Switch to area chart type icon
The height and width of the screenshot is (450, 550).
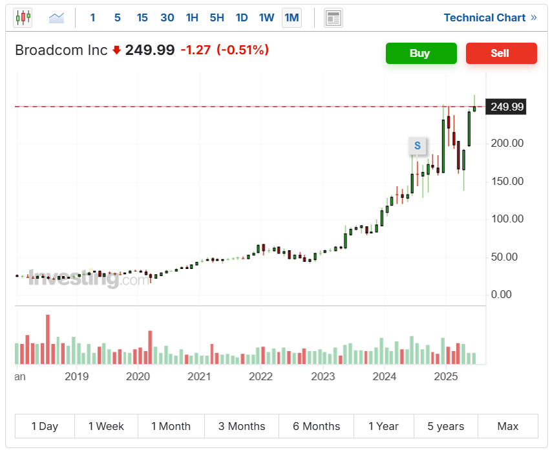[56, 17]
